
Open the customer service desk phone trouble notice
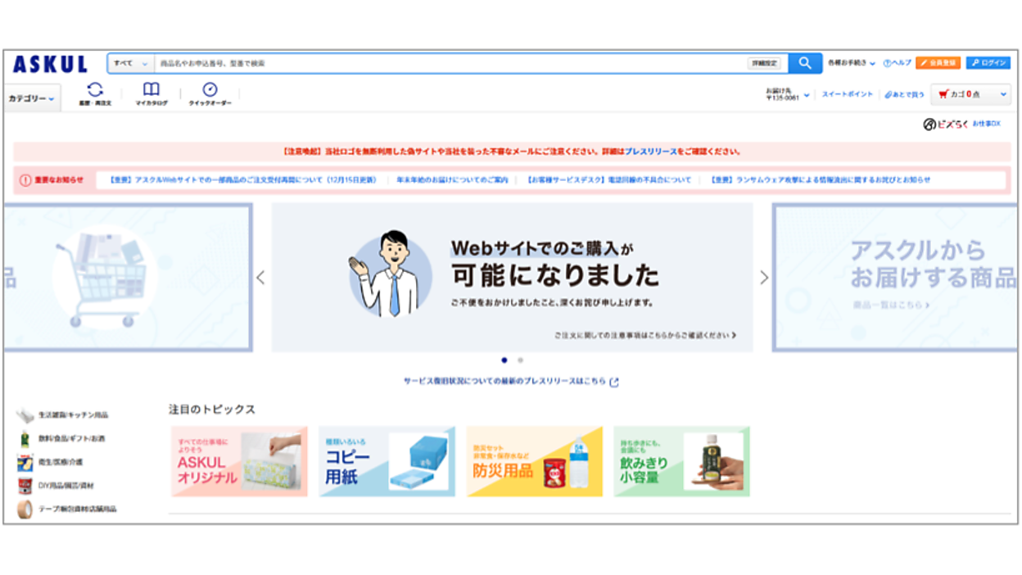(609, 180)
